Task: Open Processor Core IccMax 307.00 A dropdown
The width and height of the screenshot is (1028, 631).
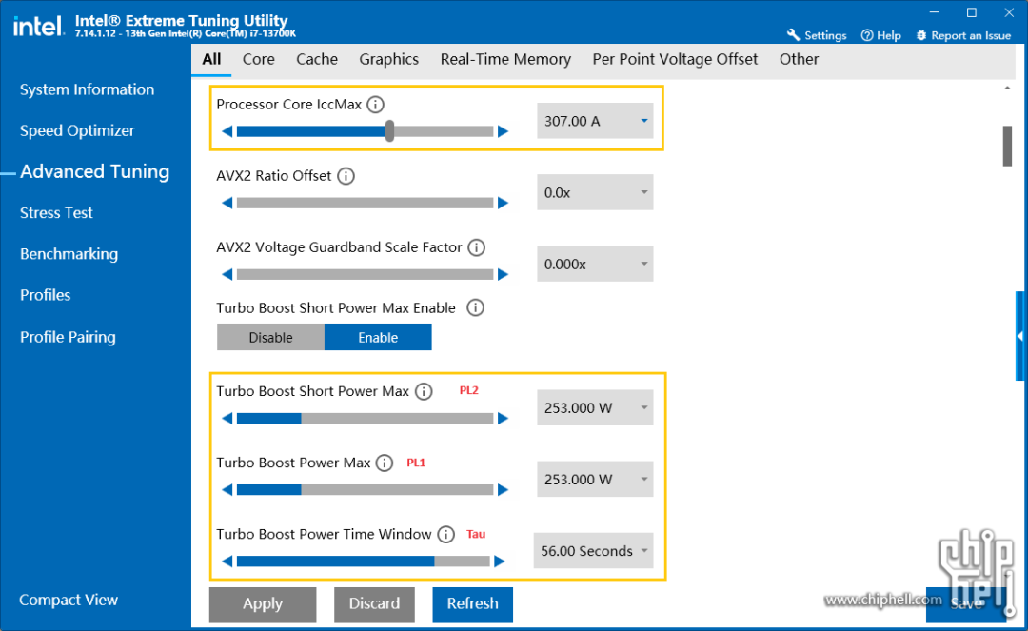Action: (595, 121)
